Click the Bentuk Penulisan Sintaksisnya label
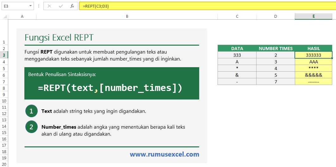 point(62,74)
